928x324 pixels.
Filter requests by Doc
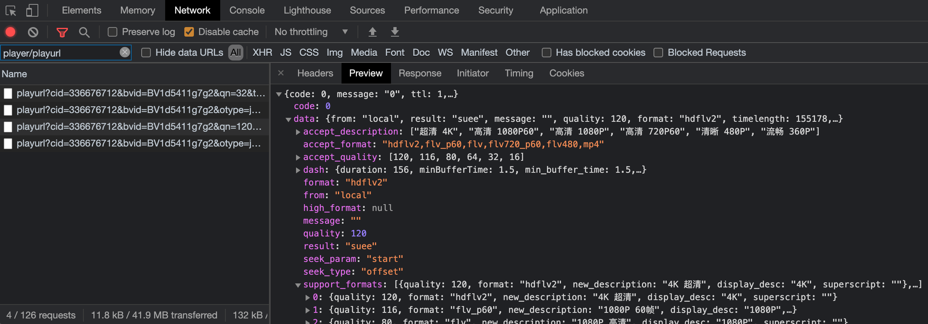(x=421, y=53)
